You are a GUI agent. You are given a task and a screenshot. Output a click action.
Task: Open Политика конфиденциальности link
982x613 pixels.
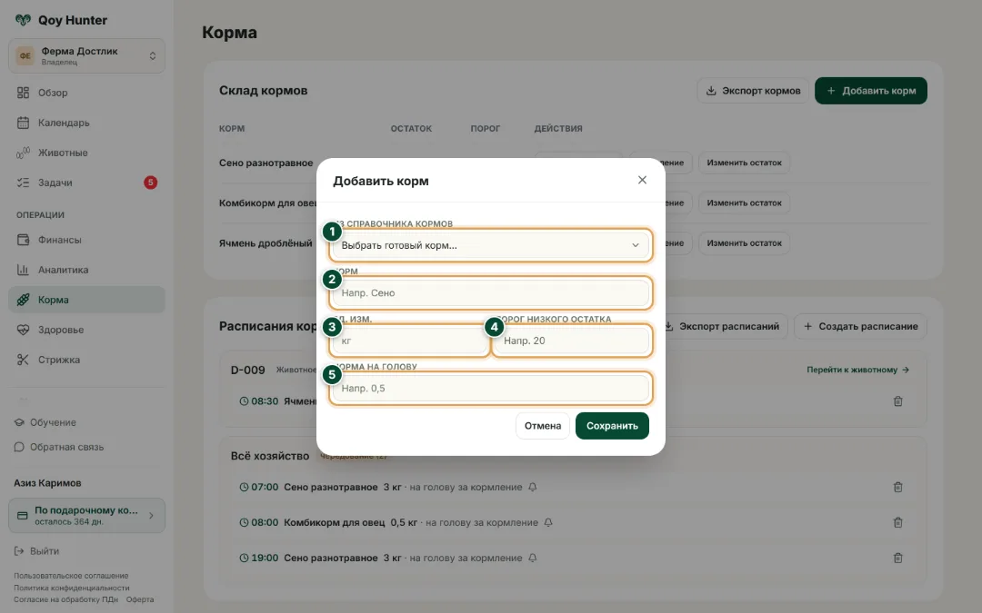72,588
